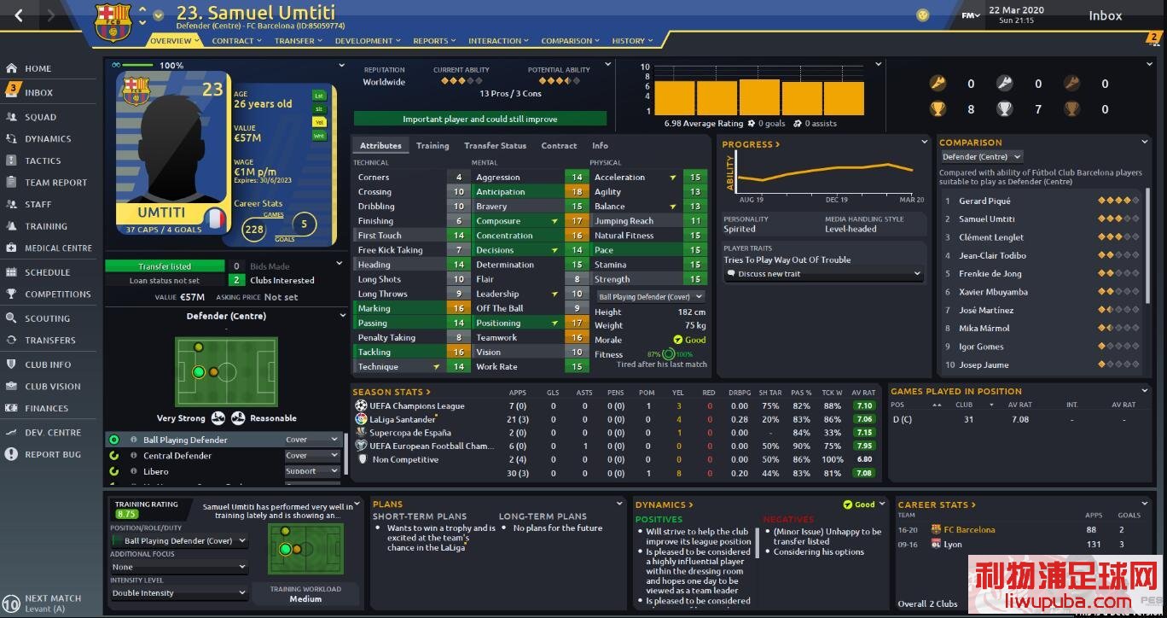Go back with the left arrow button
This screenshot has width=1167, height=618.
tap(19, 15)
